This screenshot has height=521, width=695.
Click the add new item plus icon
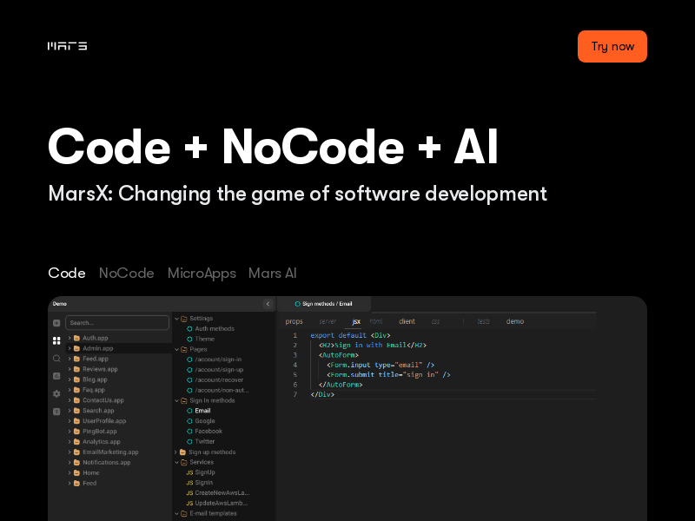pyautogui.click(x=56, y=323)
